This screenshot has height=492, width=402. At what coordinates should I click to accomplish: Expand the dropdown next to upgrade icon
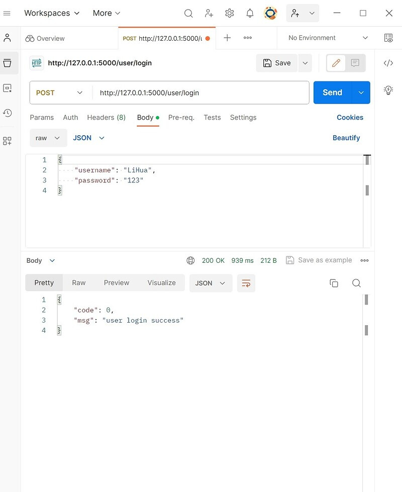pyautogui.click(x=312, y=13)
